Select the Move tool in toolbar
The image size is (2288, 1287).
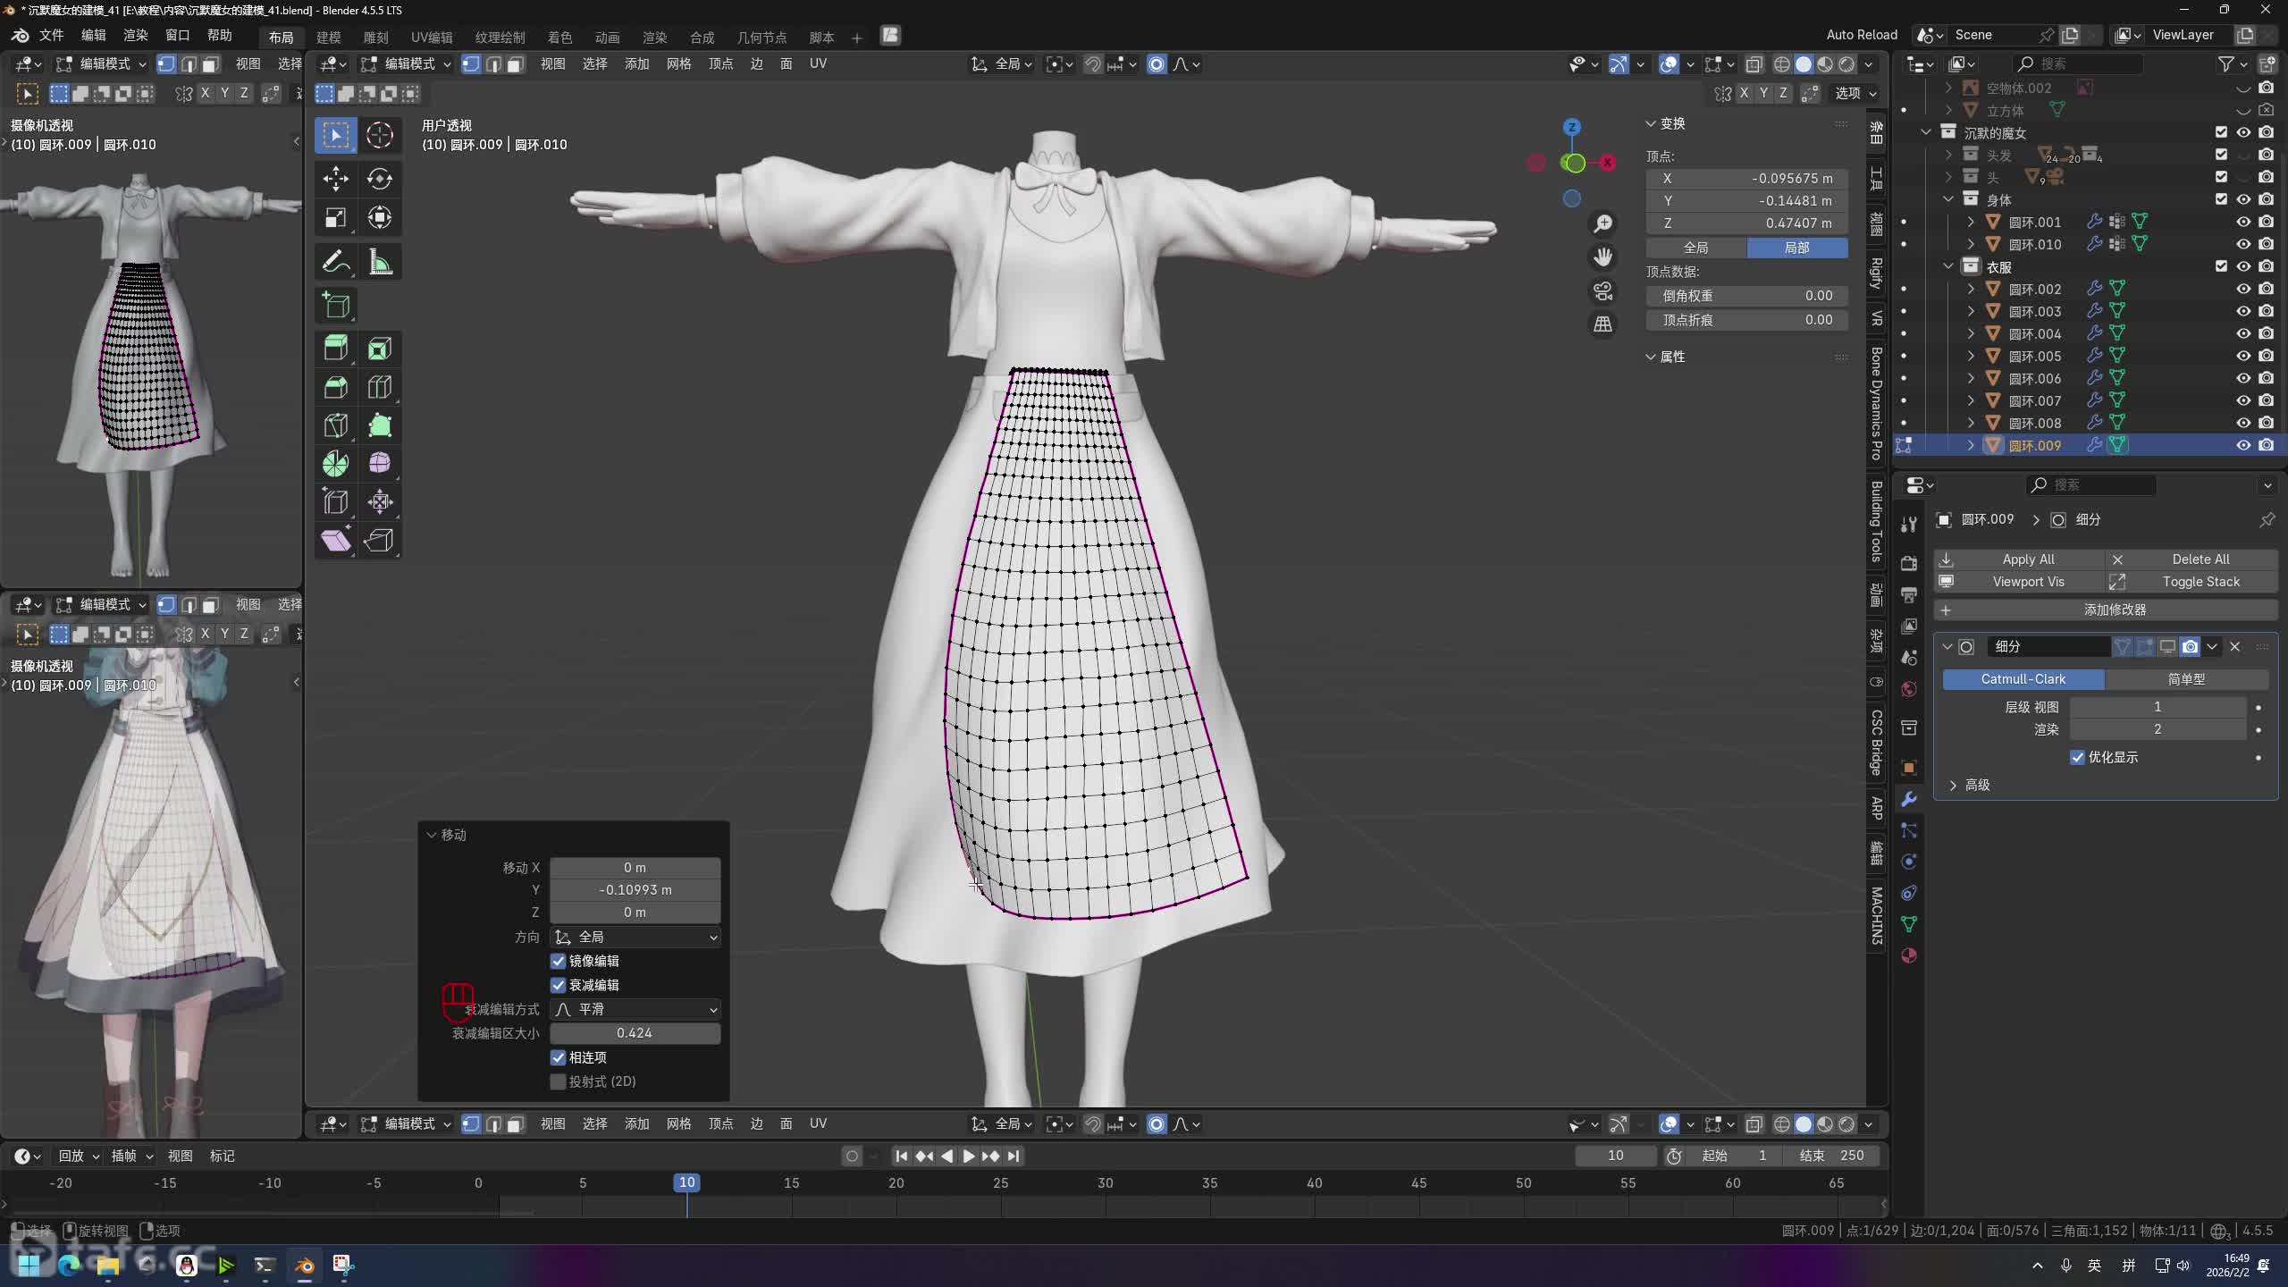click(x=335, y=179)
